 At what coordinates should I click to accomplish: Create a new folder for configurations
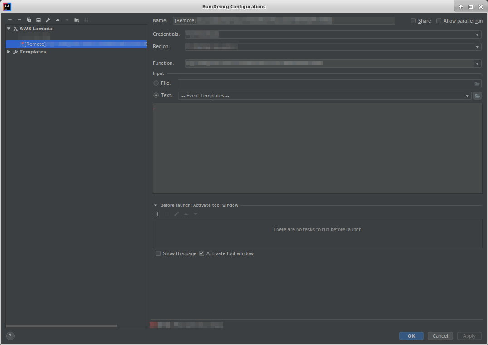[x=77, y=19]
